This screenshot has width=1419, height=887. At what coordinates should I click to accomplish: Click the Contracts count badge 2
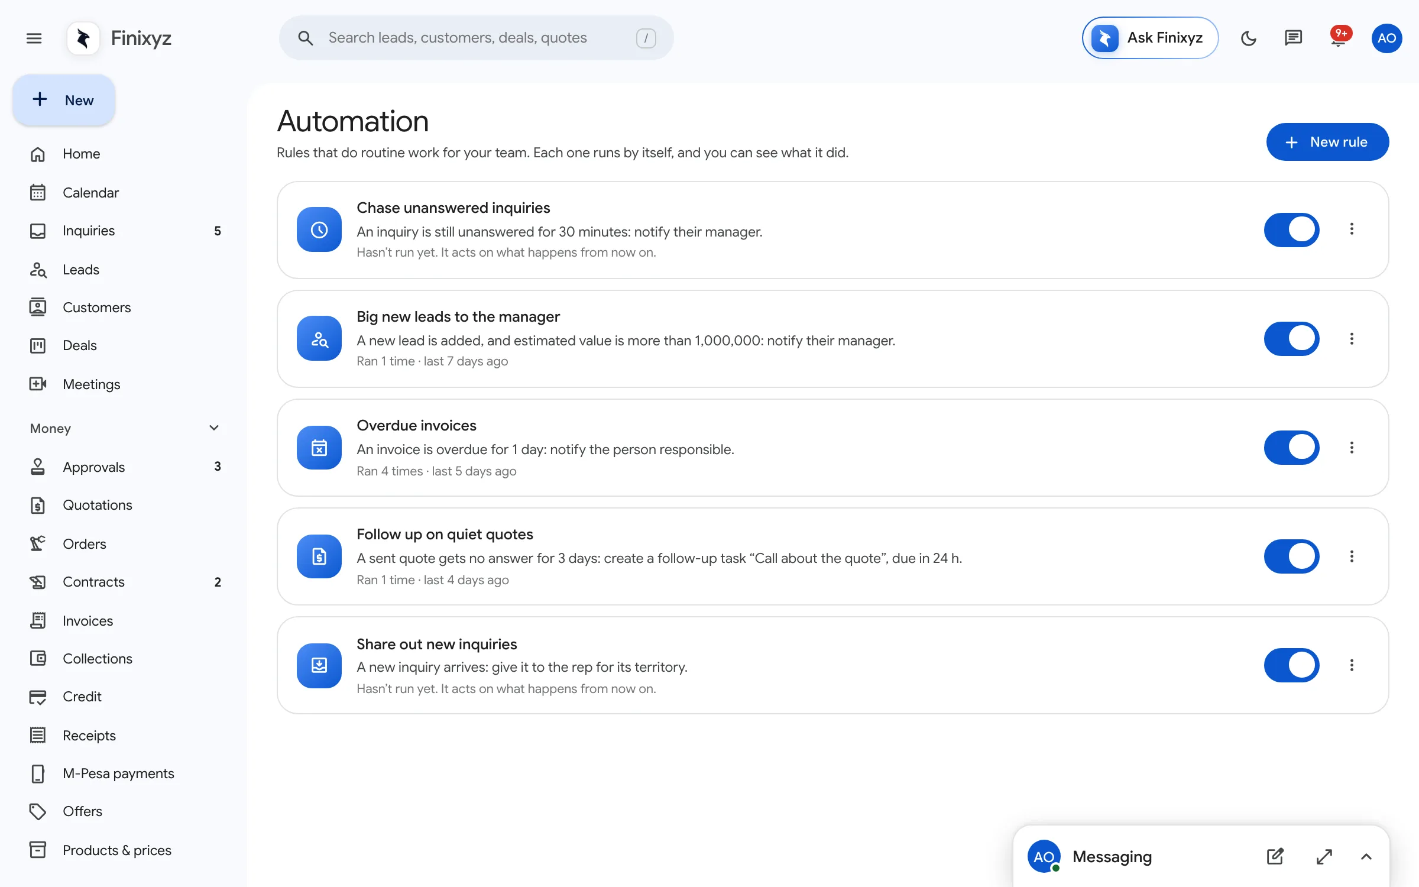point(218,582)
